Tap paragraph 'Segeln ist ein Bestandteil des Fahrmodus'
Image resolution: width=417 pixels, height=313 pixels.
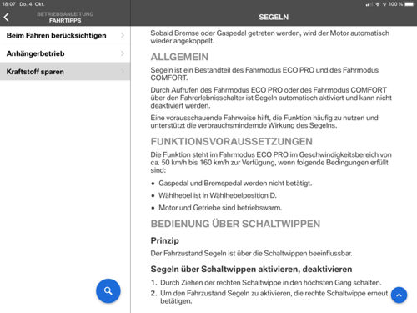(x=264, y=74)
